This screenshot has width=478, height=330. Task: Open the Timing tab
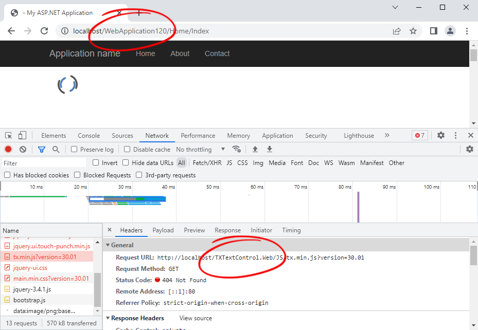coord(291,230)
